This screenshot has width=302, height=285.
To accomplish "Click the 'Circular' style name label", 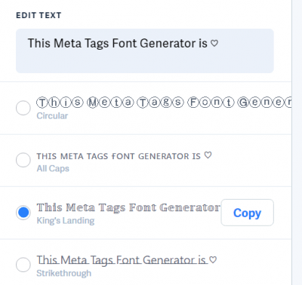I will click(52, 116).
